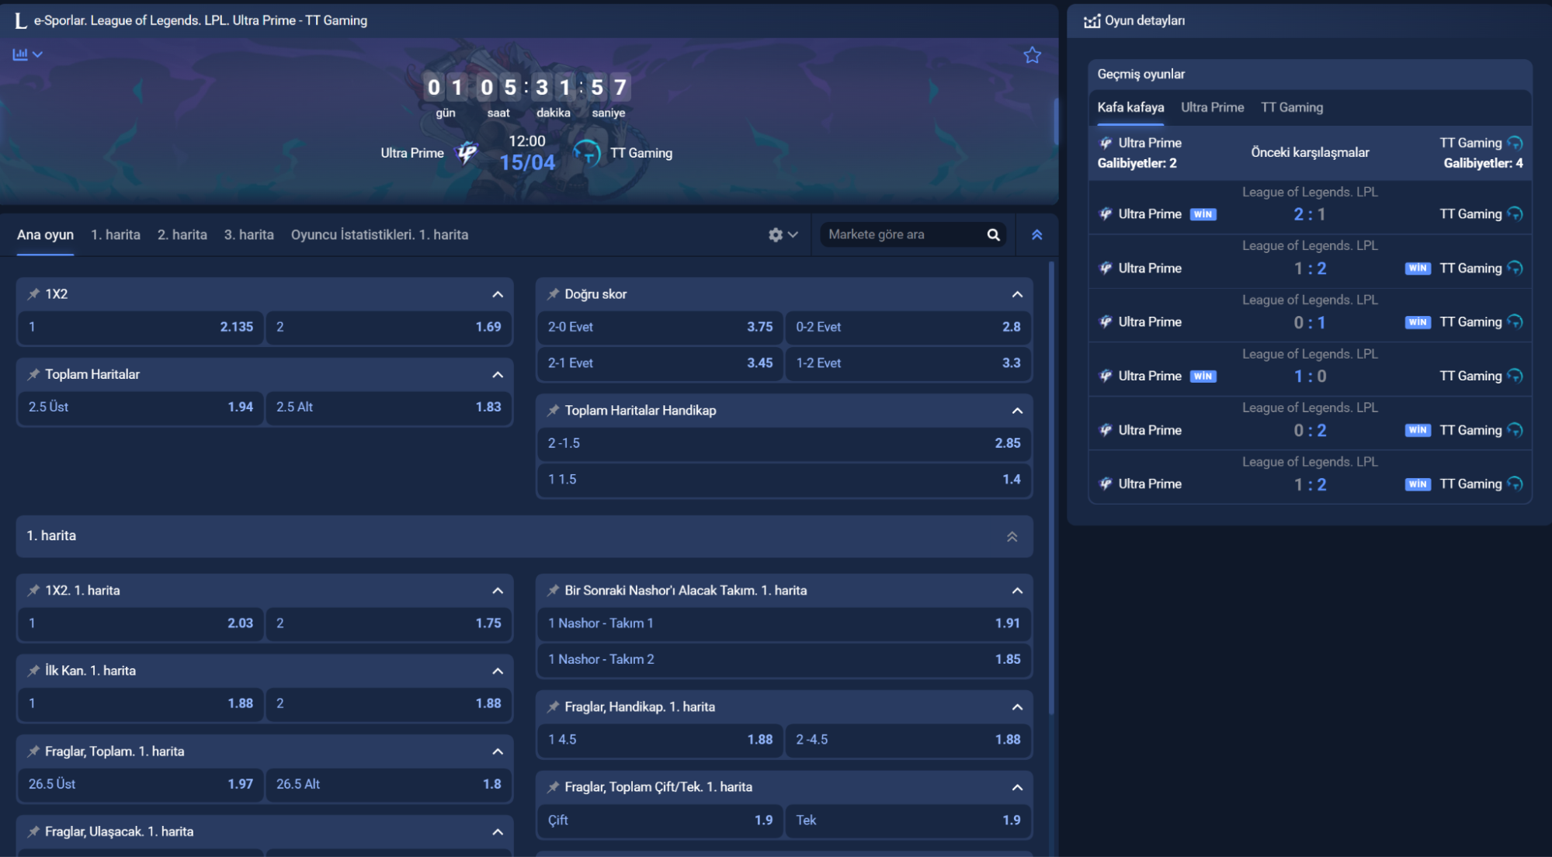The height and width of the screenshot is (857, 1552).
Task: Click Ultra Prime team logo in header
Action: 467,152
